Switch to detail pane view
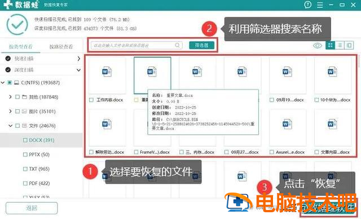The height and width of the screenshot is (219, 361). 349,45
